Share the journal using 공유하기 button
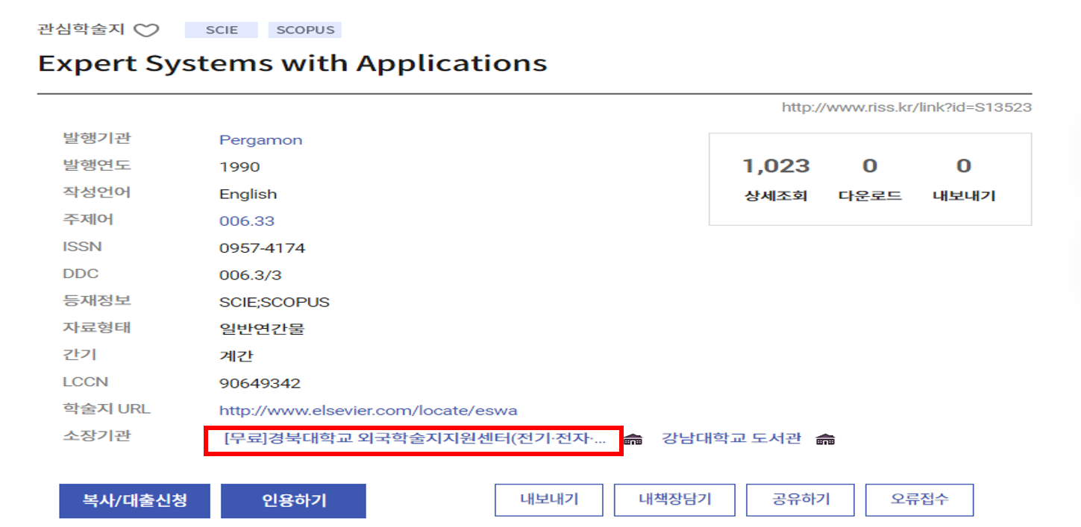Image resolution: width=1081 pixels, height=527 pixels. (x=800, y=499)
